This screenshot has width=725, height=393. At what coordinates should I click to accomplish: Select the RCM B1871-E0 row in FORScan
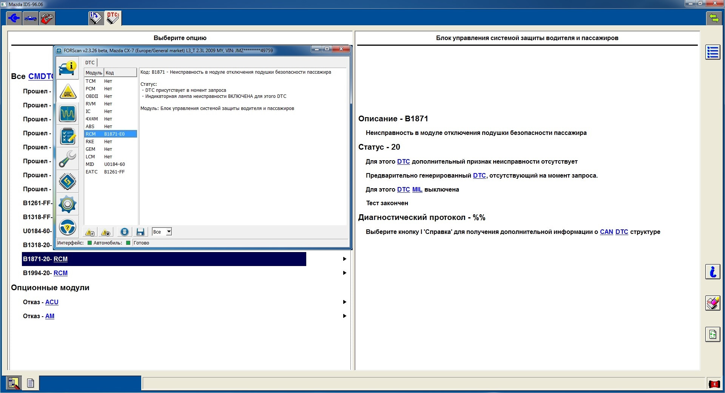coord(110,134)
